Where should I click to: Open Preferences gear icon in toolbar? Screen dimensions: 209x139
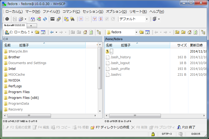[x=7, y=19]
